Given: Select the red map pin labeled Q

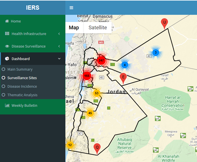Looking at the screenshot, I should tap(97, 149).
